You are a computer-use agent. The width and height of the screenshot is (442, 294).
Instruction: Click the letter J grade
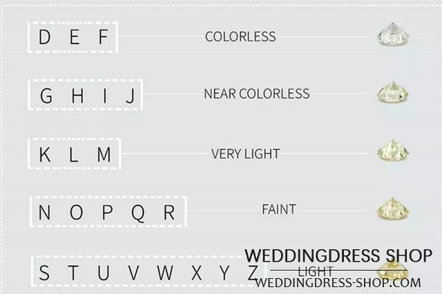coord(131,96)
